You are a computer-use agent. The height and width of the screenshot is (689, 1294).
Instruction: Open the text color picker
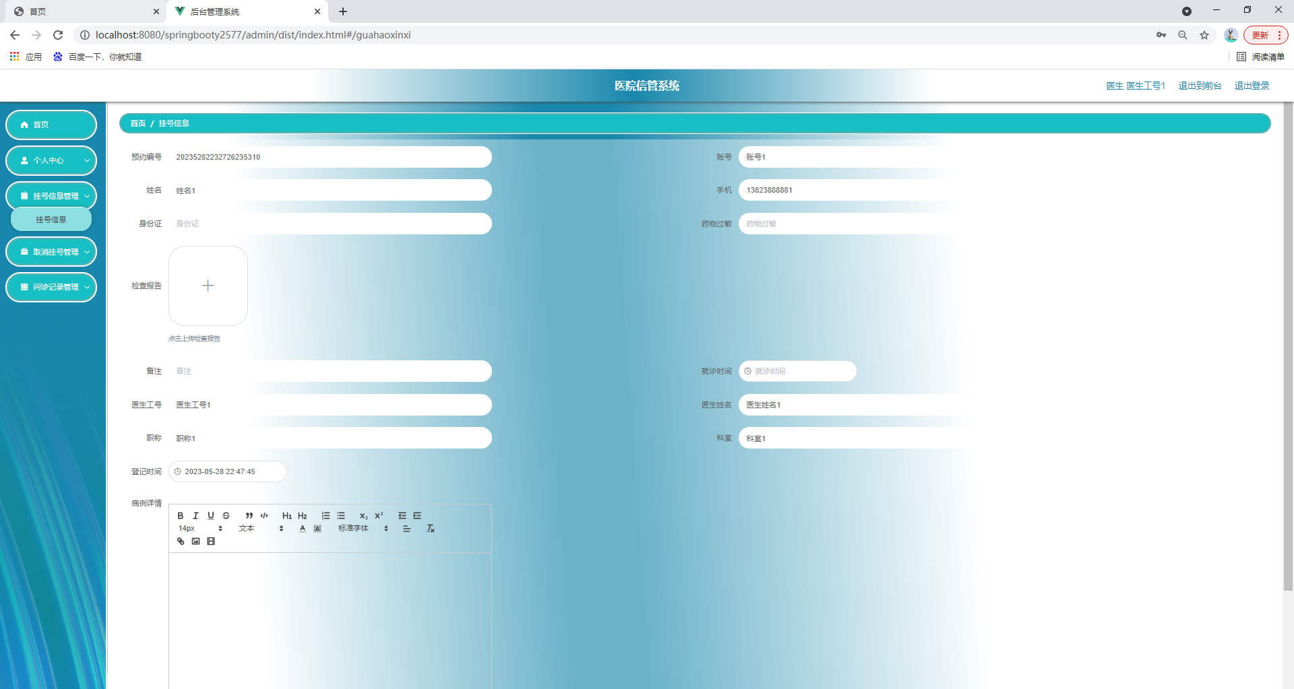tap(303, 529)
